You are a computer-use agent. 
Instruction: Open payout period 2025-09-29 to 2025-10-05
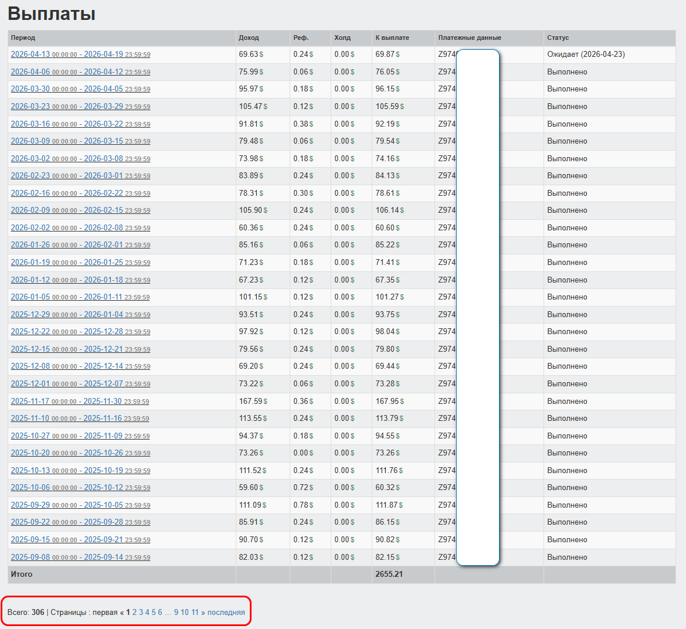(80, 504)
